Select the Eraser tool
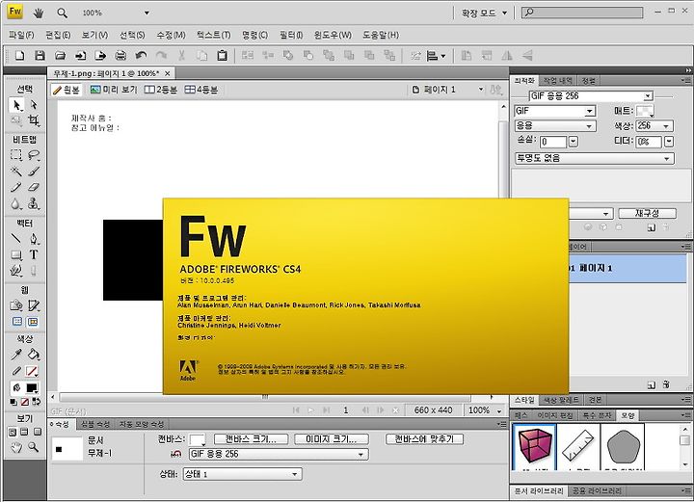The width and height of the screenshot is (694, 502). click(x=34, y=188)
